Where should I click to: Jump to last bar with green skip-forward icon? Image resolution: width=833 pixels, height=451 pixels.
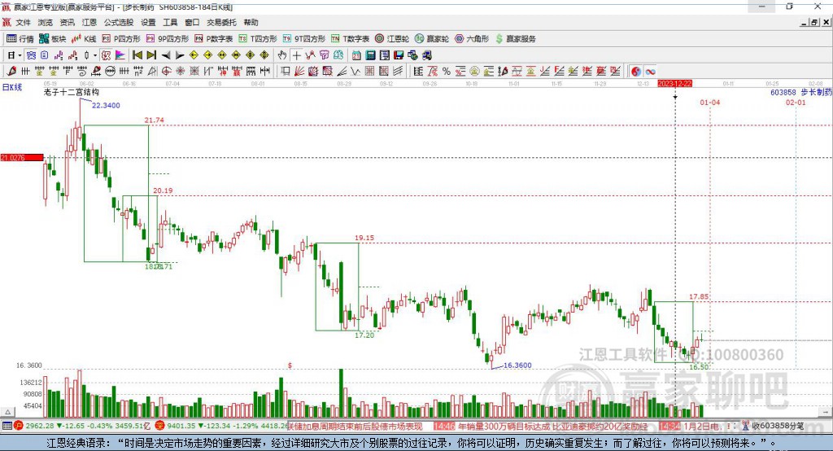(151, 55)
